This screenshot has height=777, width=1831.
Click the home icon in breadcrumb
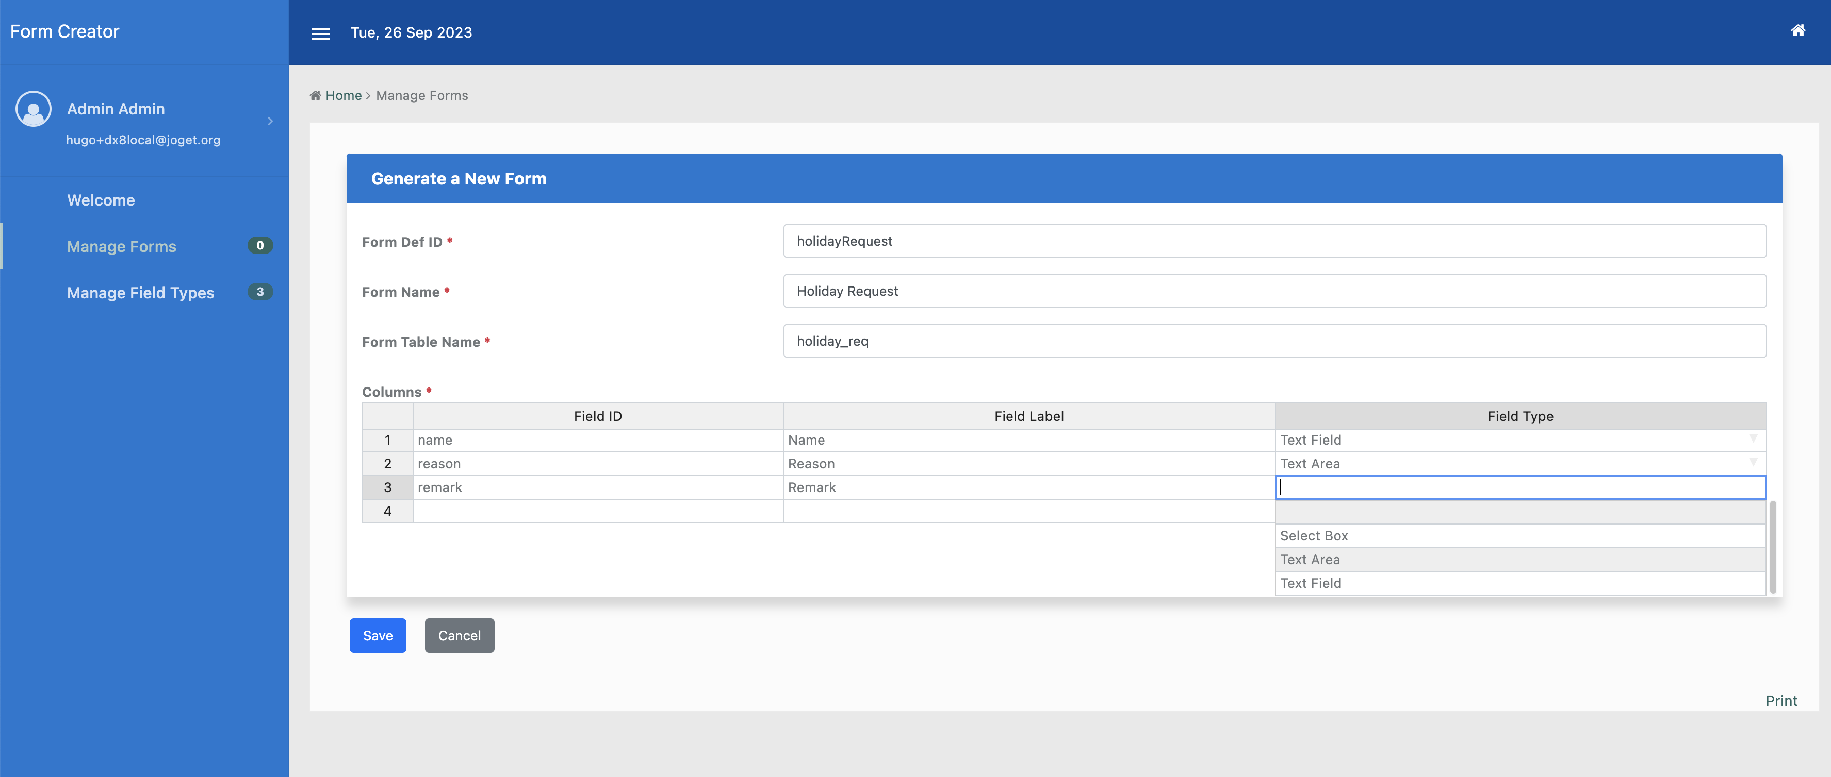coord(315,95)
